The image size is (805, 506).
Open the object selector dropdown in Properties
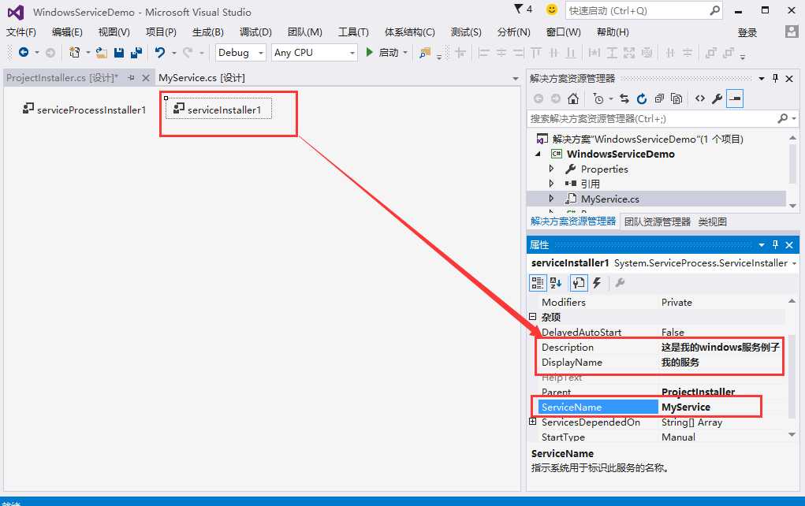pyautogui.click(x=794, y=263)
